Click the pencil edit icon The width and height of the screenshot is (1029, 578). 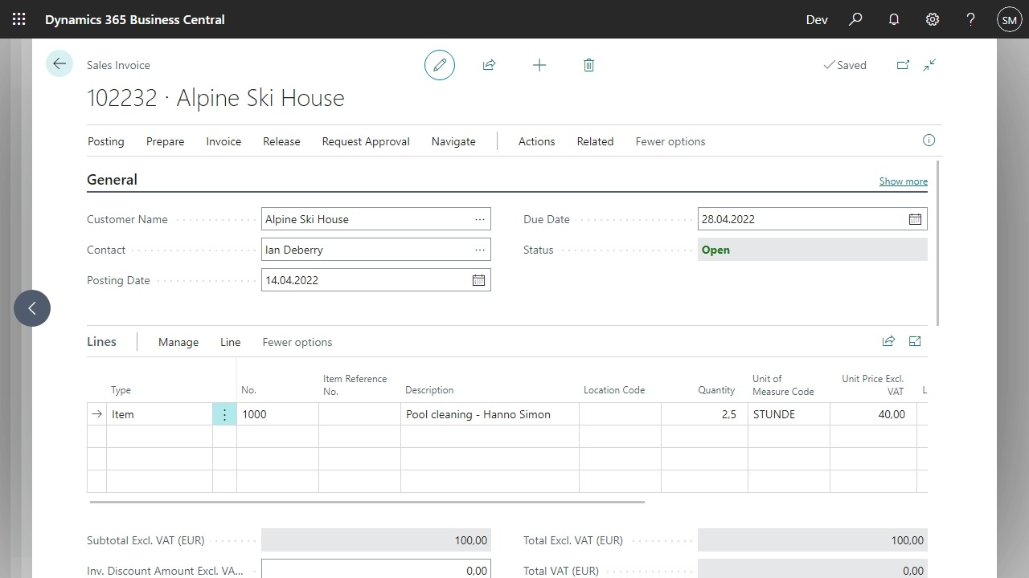(440, 65)
